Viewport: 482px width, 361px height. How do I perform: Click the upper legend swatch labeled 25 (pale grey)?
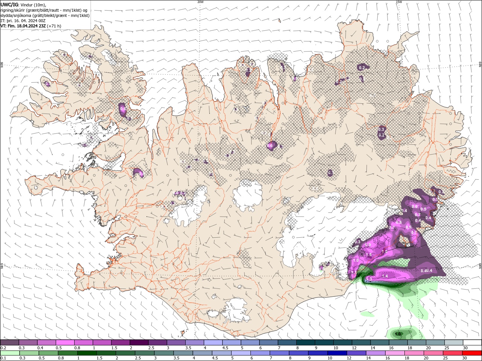coord(454,343)
